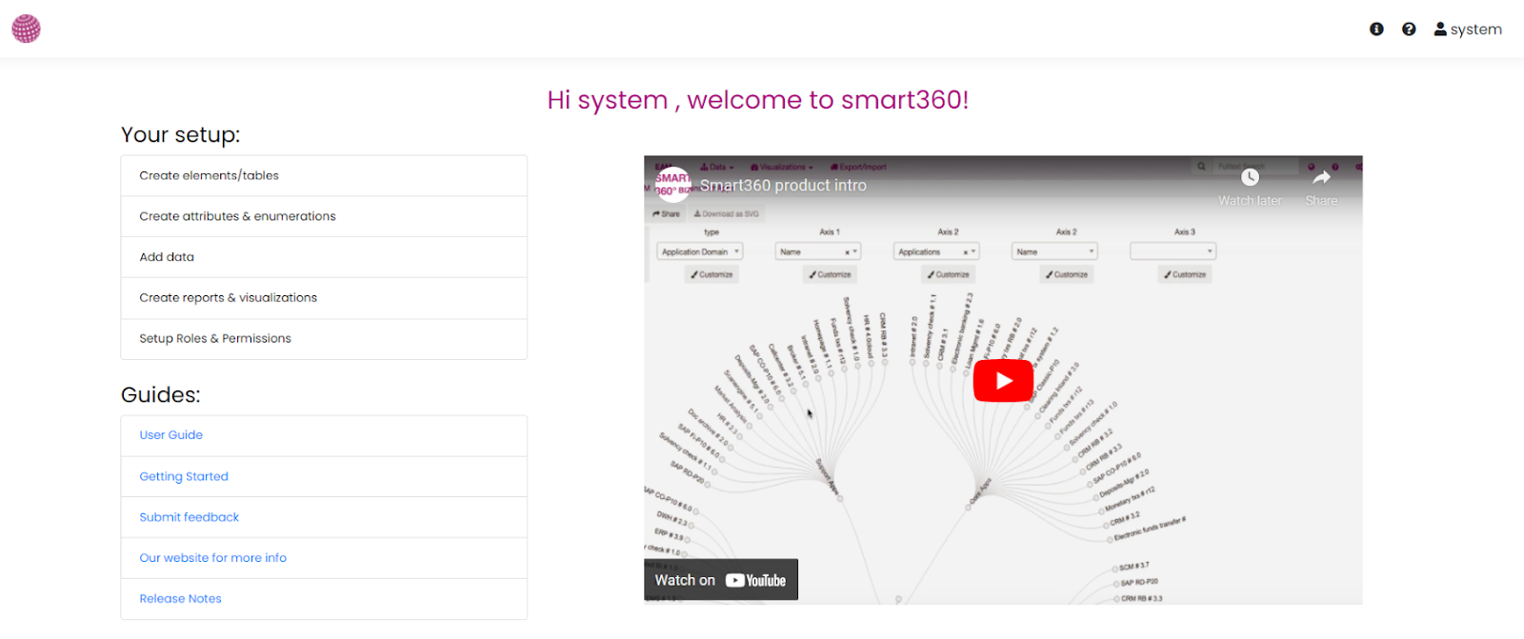Viewport: 1524px width, 639px height.
Task: Click the Watch later clock icon
Action: [x=1250, y=177]
